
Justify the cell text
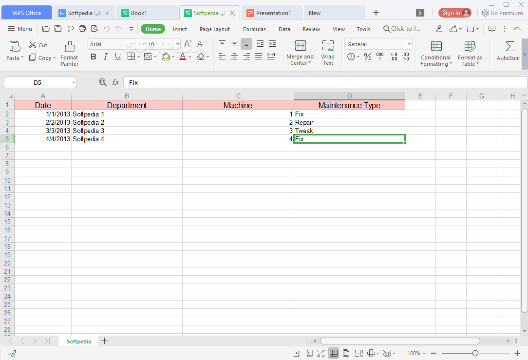[x=259, y=56]
